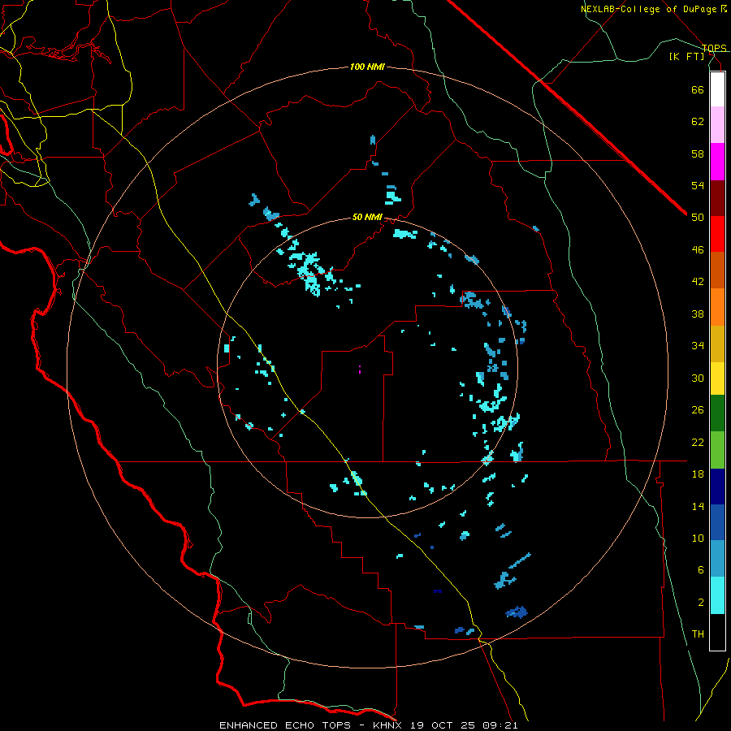This screenshot has width=731, height=731.
Task: Click the "14" value on the legend scale
Action: [698, 506]
